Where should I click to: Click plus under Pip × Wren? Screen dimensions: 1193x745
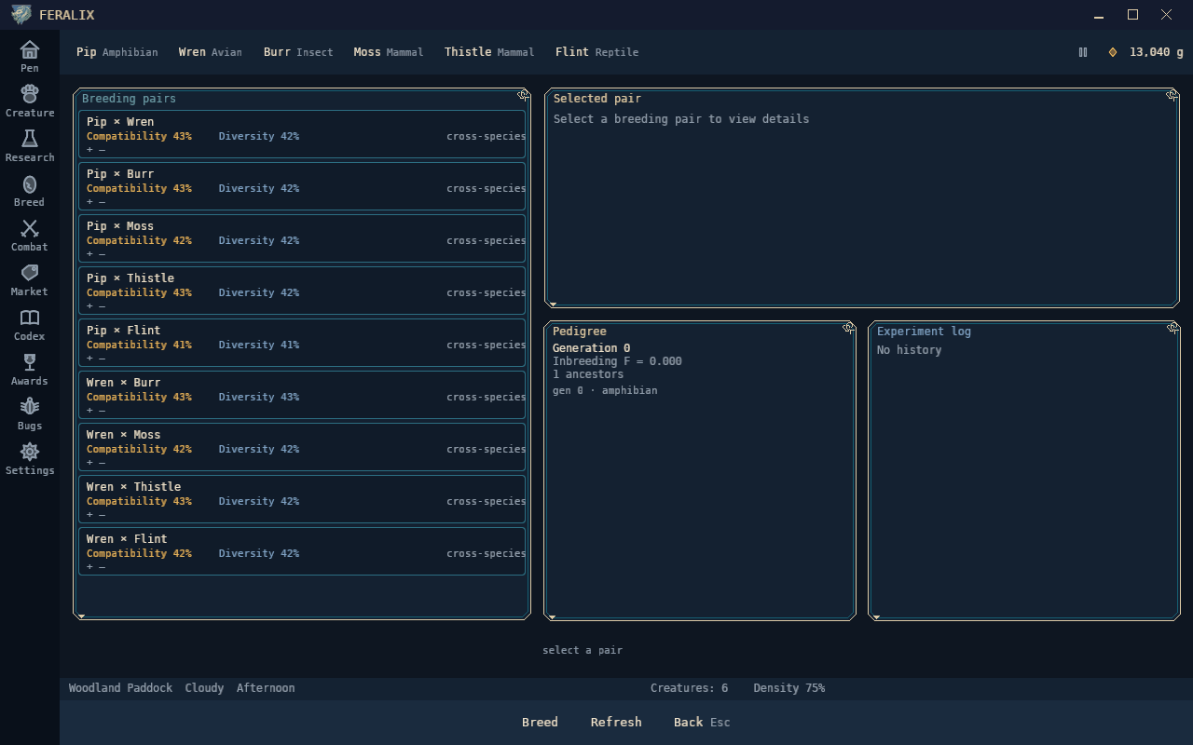coord(90,149)
